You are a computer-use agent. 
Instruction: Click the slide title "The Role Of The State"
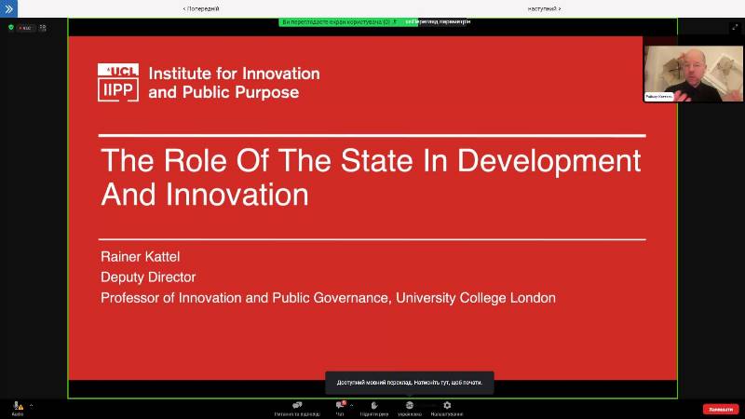click(371, 177)
